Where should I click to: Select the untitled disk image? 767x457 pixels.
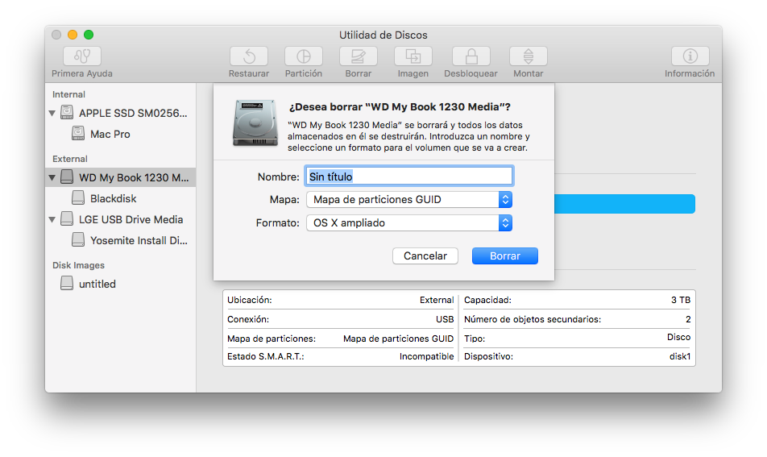121,285
